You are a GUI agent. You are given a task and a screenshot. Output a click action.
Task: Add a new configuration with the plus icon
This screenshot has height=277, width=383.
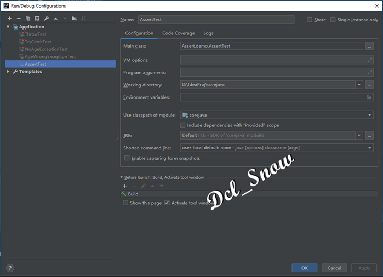tap(9, 19)
